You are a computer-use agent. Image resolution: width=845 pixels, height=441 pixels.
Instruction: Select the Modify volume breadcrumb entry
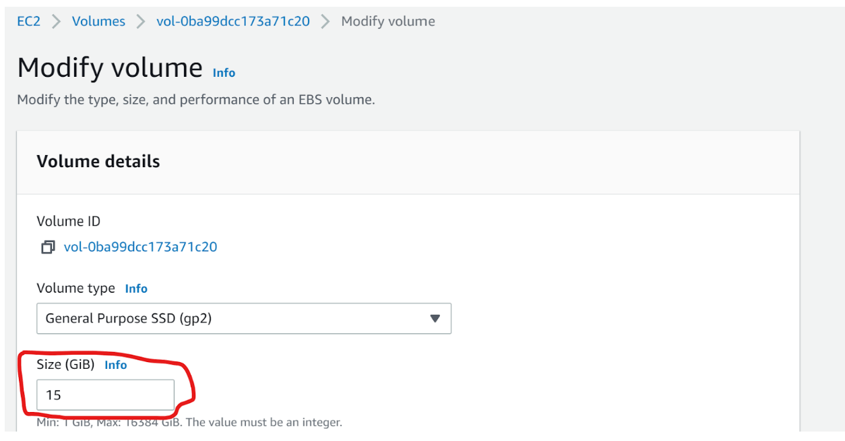click(x=387, y=21)
